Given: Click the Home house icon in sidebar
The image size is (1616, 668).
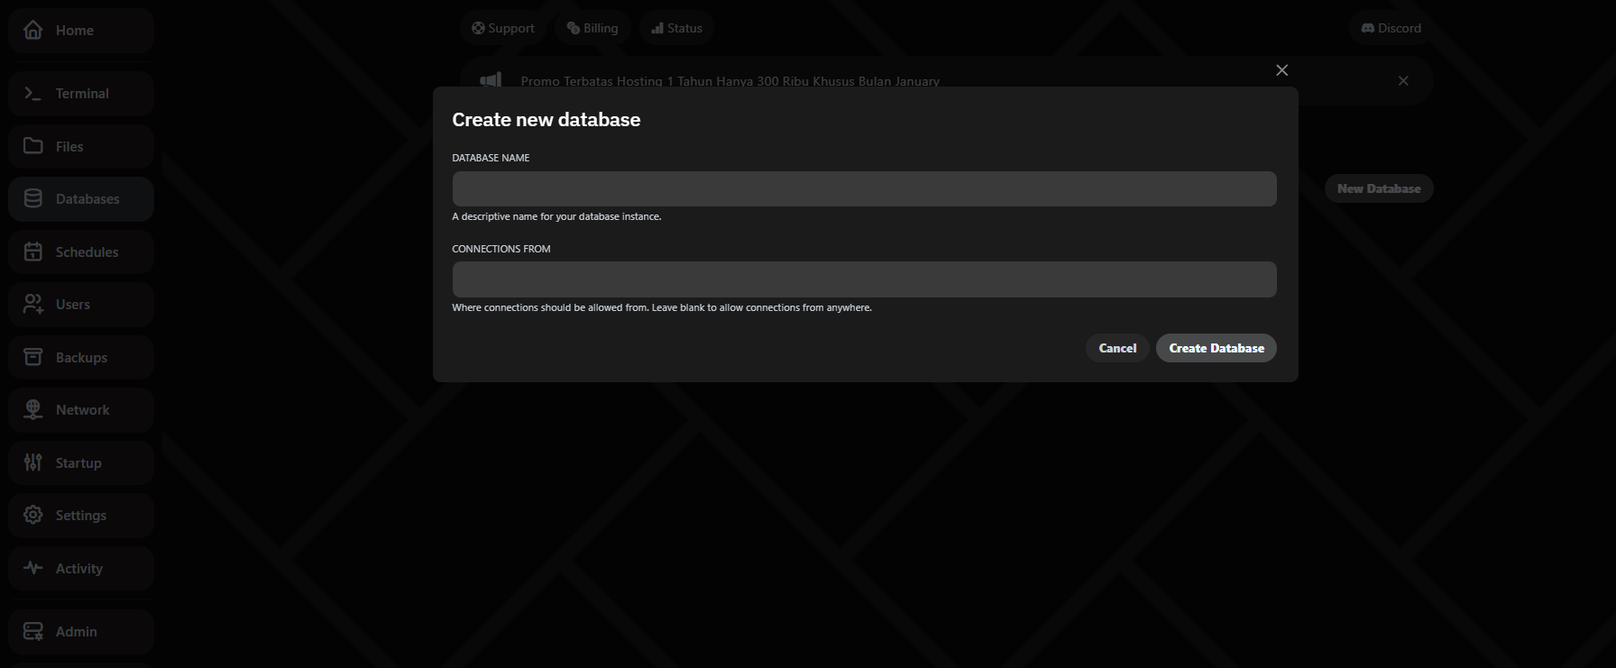Looking at the screenshot, I should click(33, 30).
